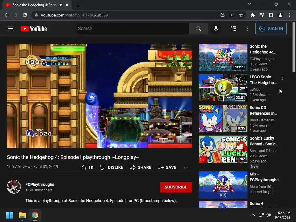
Task: Start voice search with microphone icon
Action: (216, 29)
